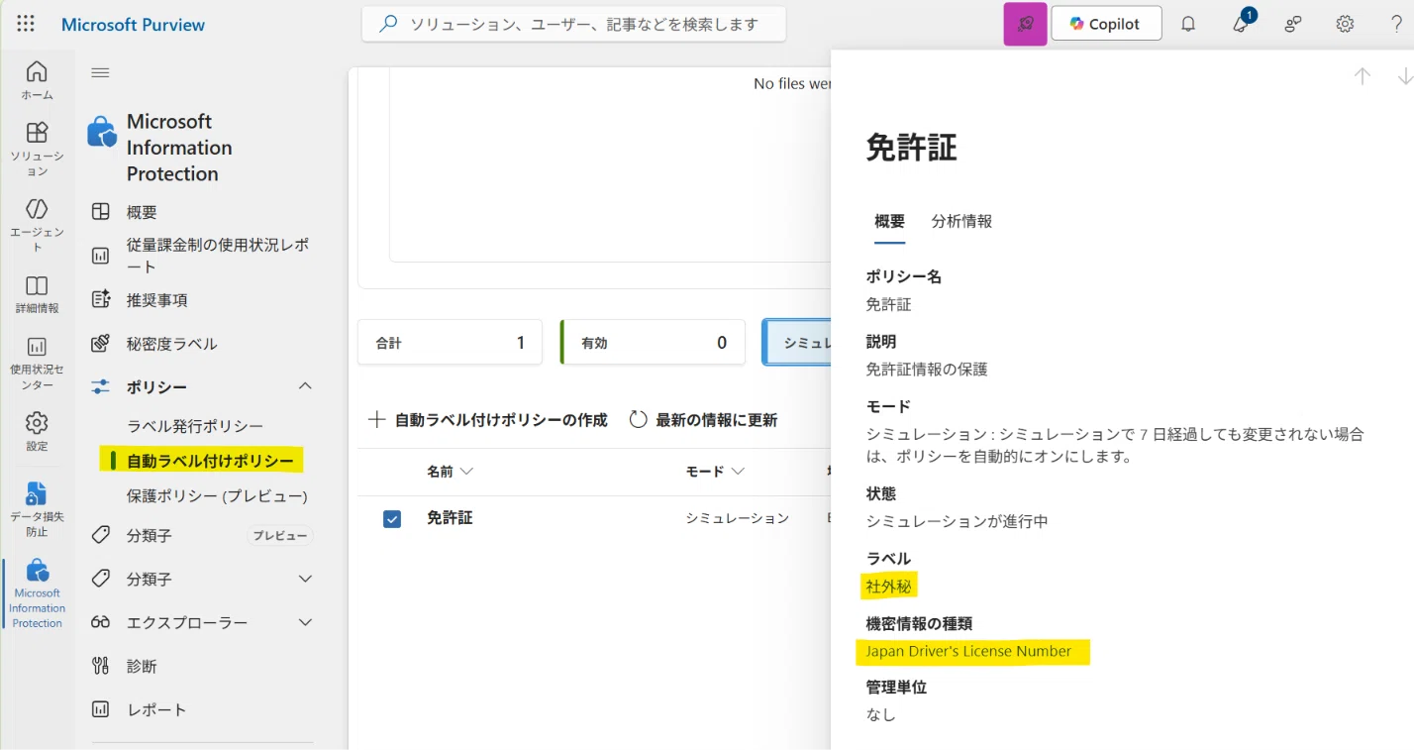
Task: Collapse the ポリシー navigation group
Action: coord(305,386)
